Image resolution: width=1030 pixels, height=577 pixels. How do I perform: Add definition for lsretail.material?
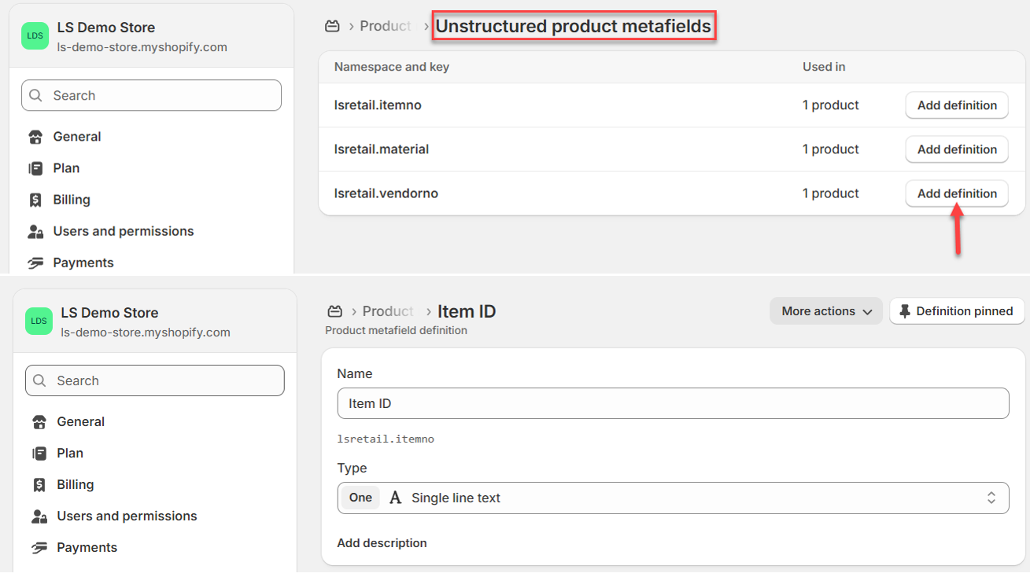point(957,149)
